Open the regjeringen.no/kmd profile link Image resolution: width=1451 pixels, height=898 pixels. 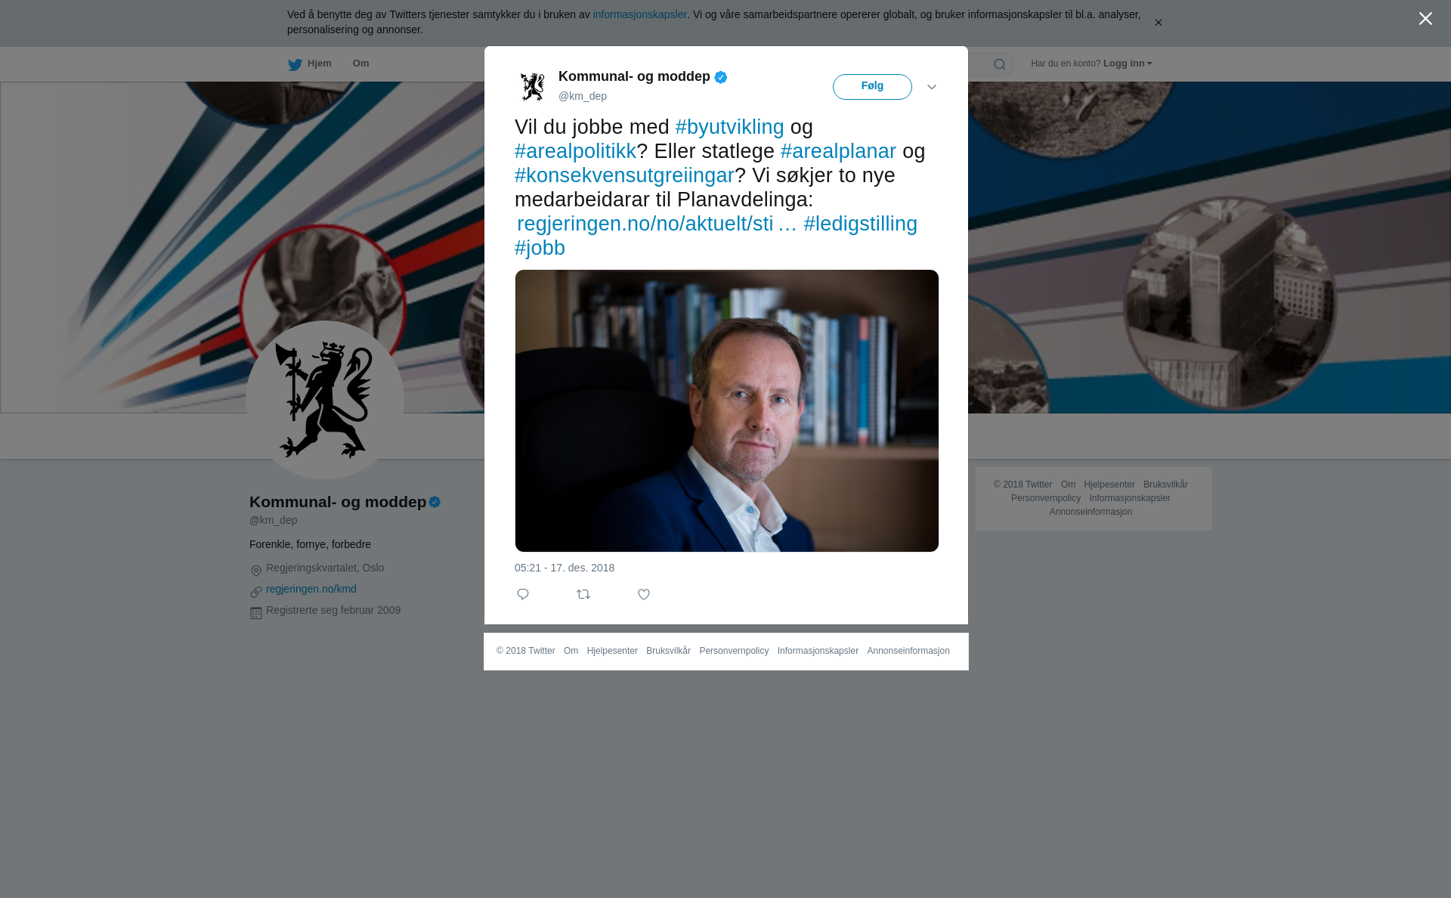click(x=311, y=589)
